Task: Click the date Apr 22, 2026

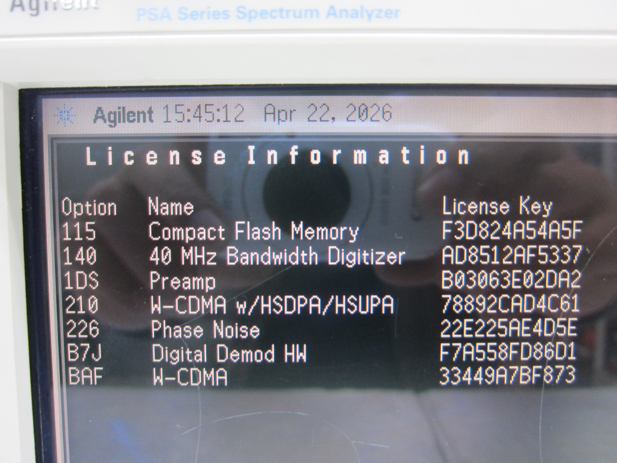Action: click(328, 113)
